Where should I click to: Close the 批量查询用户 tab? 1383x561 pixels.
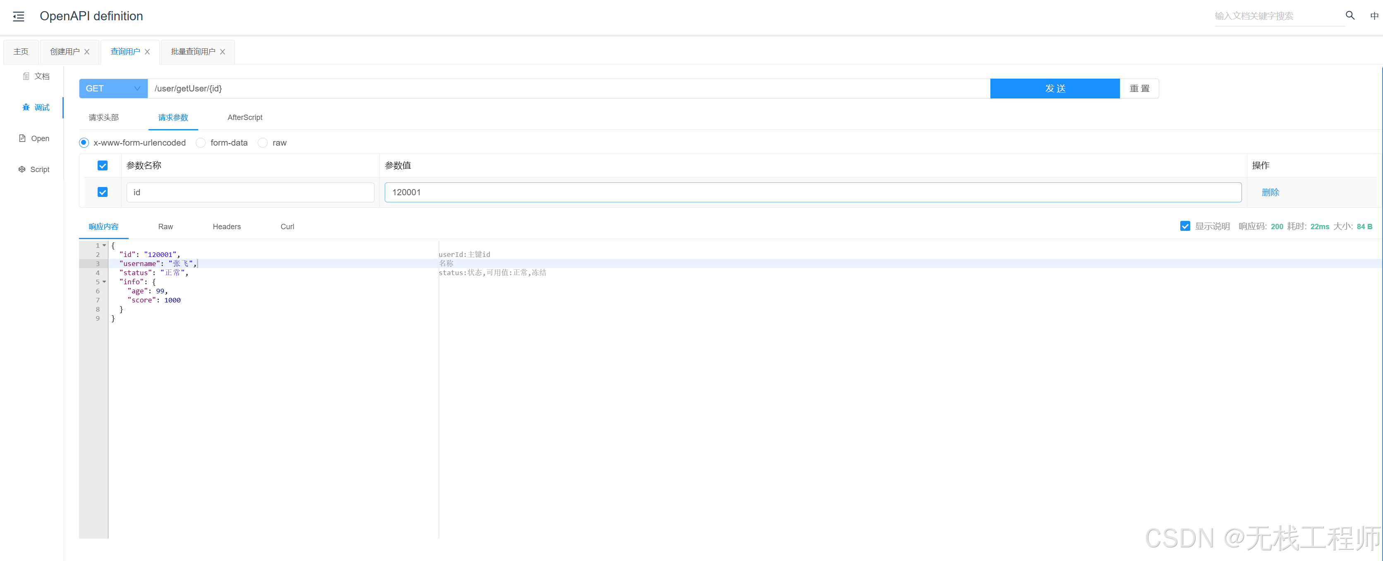(x=222, y=52)
